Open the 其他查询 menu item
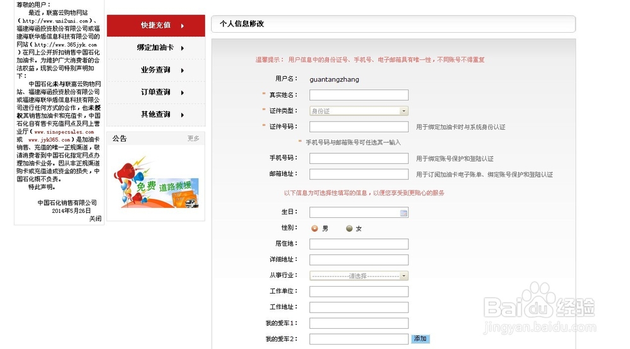This screenshot has width=630, height=349. (x=156, y=115)
